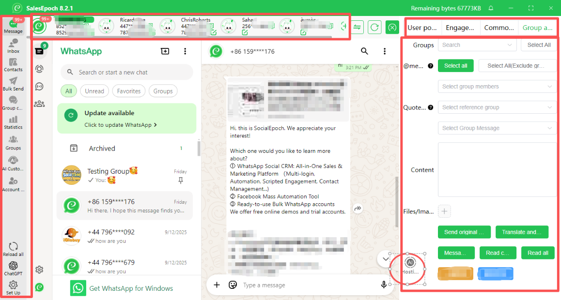Open WhatsApp Communities icon
Screen dimensions: 561x300
pyautogui.click(x=39, y=104)
